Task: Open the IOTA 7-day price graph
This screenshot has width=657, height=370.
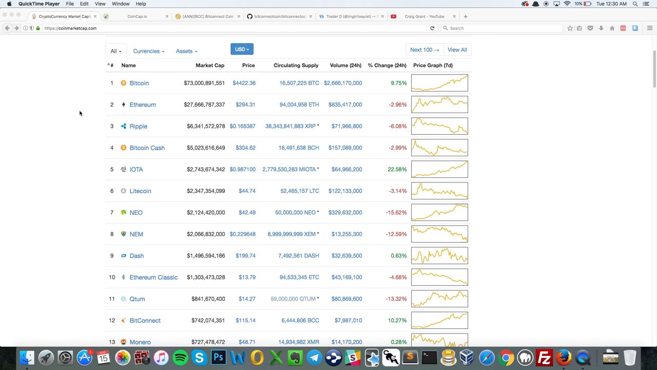Action: (439, 169)
